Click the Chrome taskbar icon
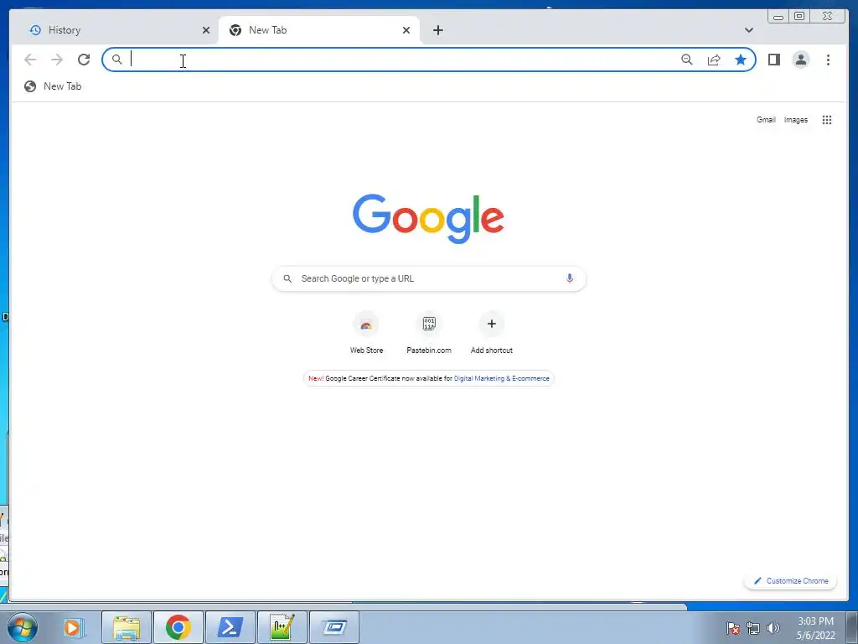Screen dimensions: 858x644 [x=178, y=627]
